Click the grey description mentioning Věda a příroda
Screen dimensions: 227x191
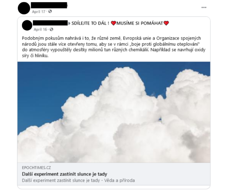coord(78,180)
